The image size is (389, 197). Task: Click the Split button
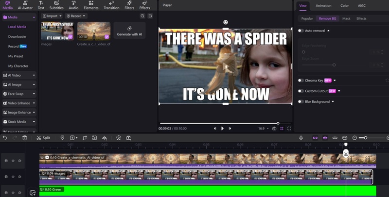pyautogui.click(x=43, y=138)
